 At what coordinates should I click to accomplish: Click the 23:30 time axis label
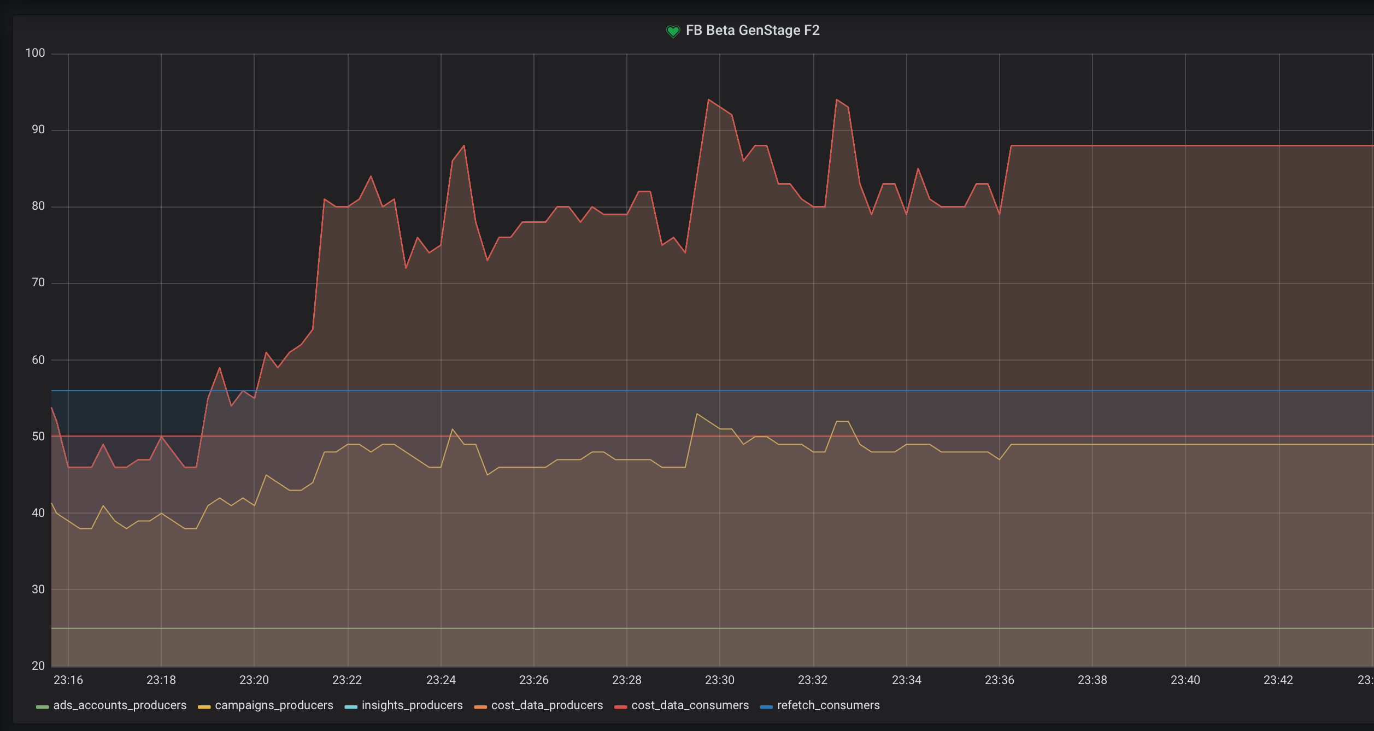[x=719, y=680]
